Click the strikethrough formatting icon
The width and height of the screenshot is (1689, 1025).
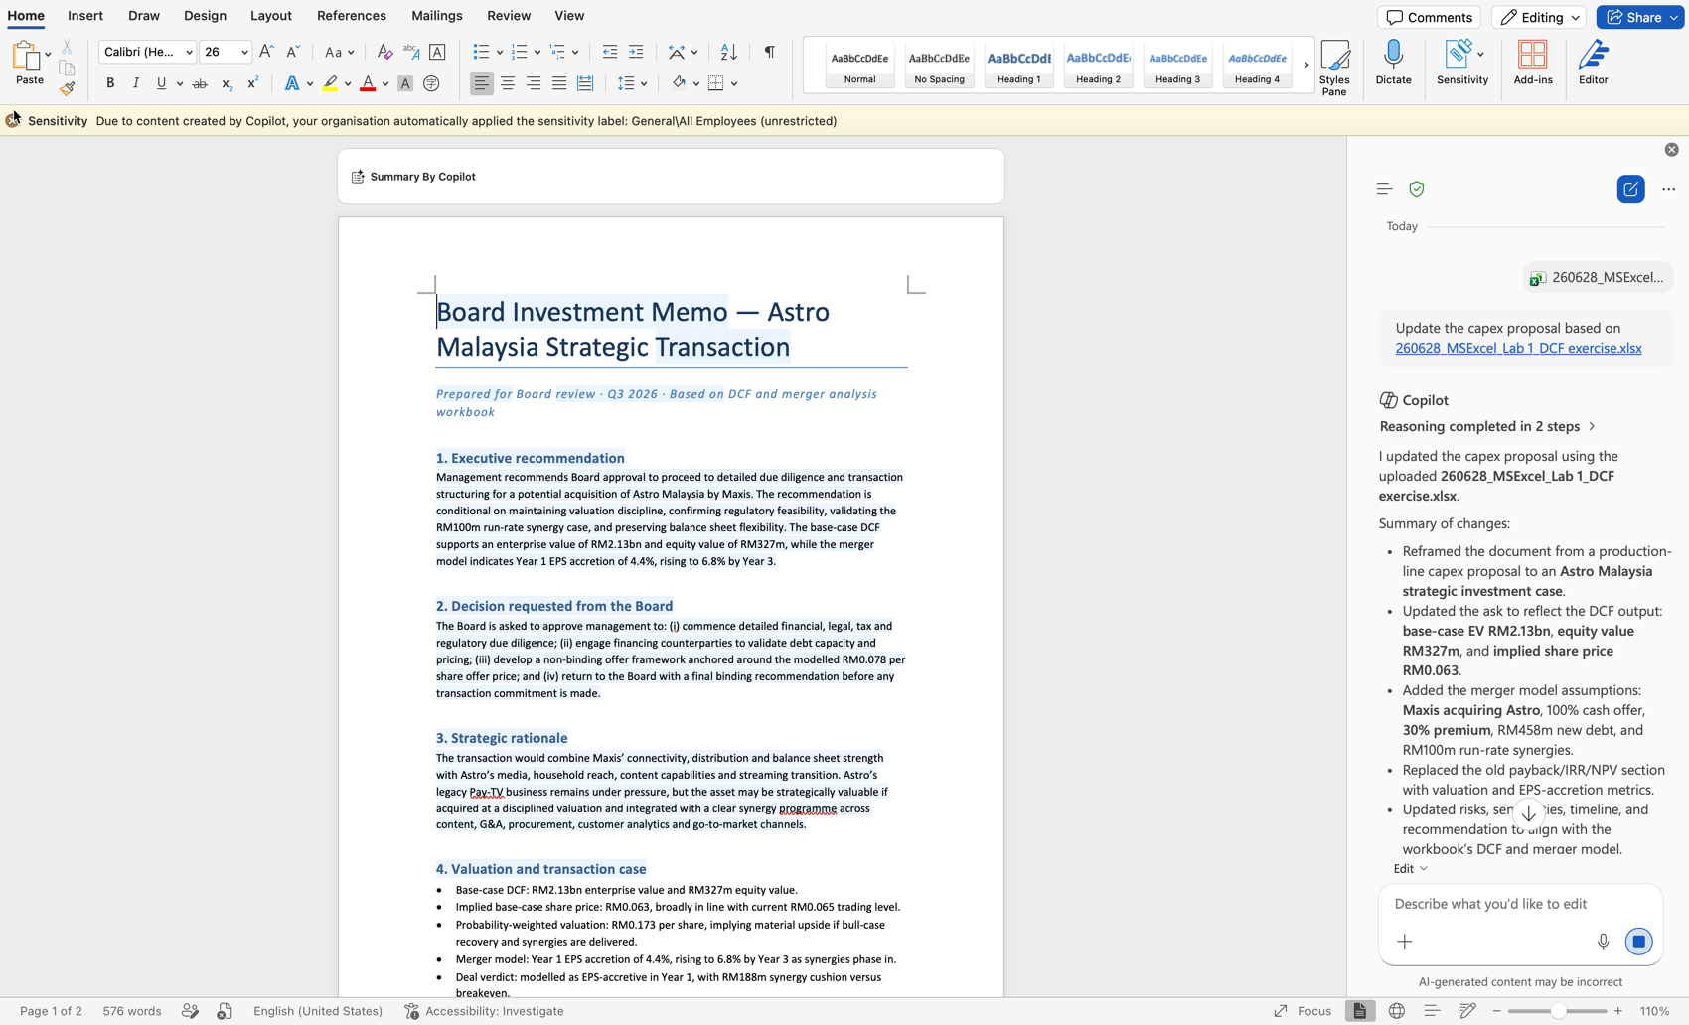pos(200,83)
